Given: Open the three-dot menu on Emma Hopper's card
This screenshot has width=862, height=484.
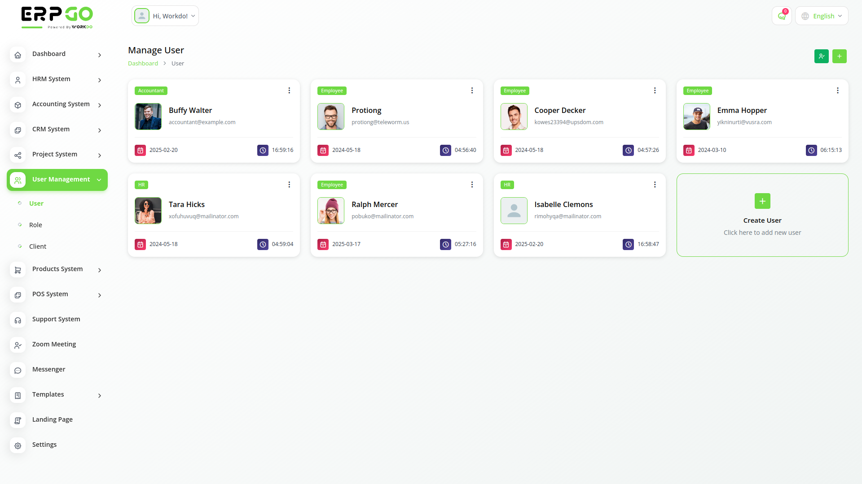Looking at the screenshot, I should [838, 90].
